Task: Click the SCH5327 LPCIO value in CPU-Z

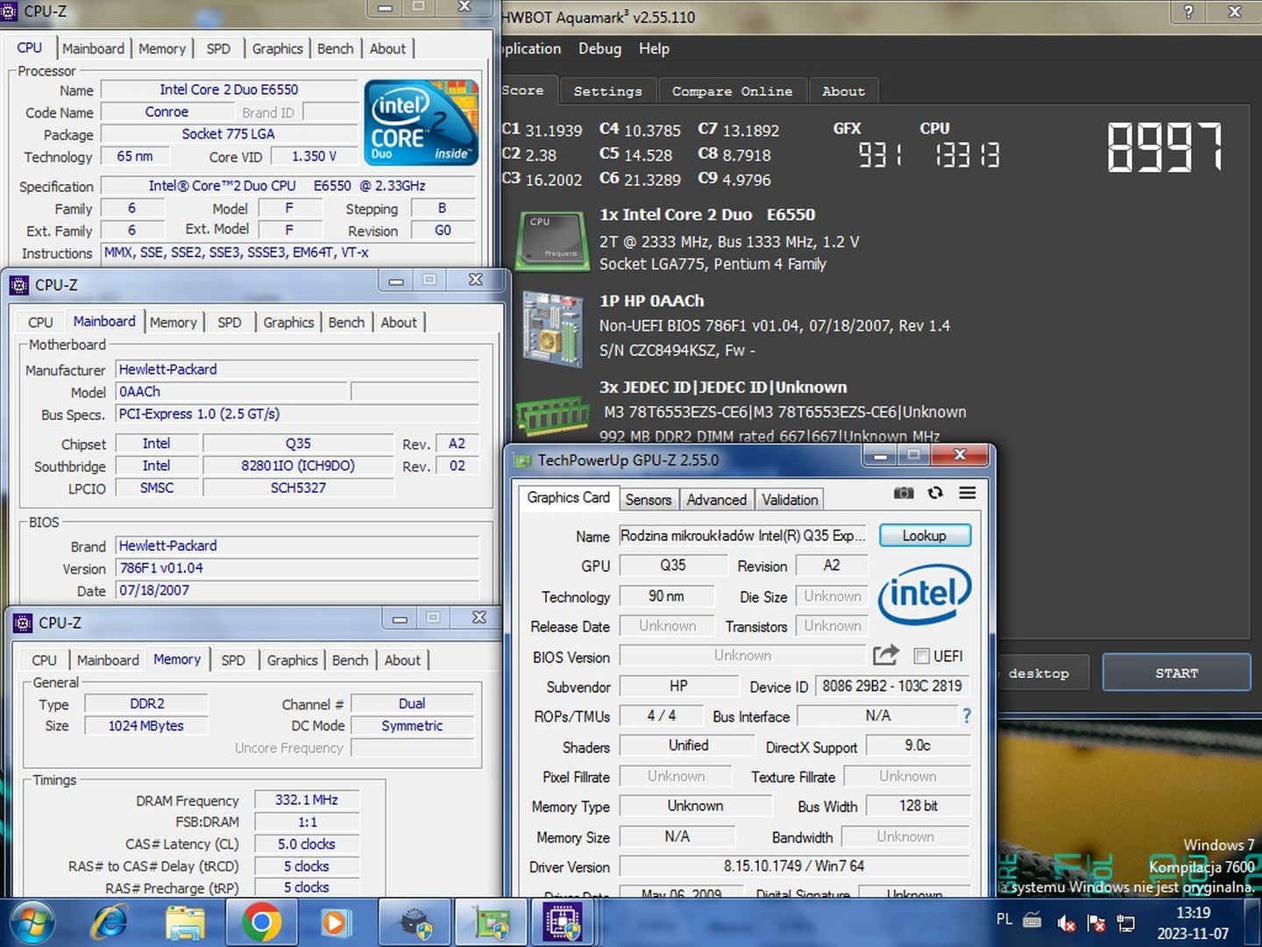Action: 298,488
